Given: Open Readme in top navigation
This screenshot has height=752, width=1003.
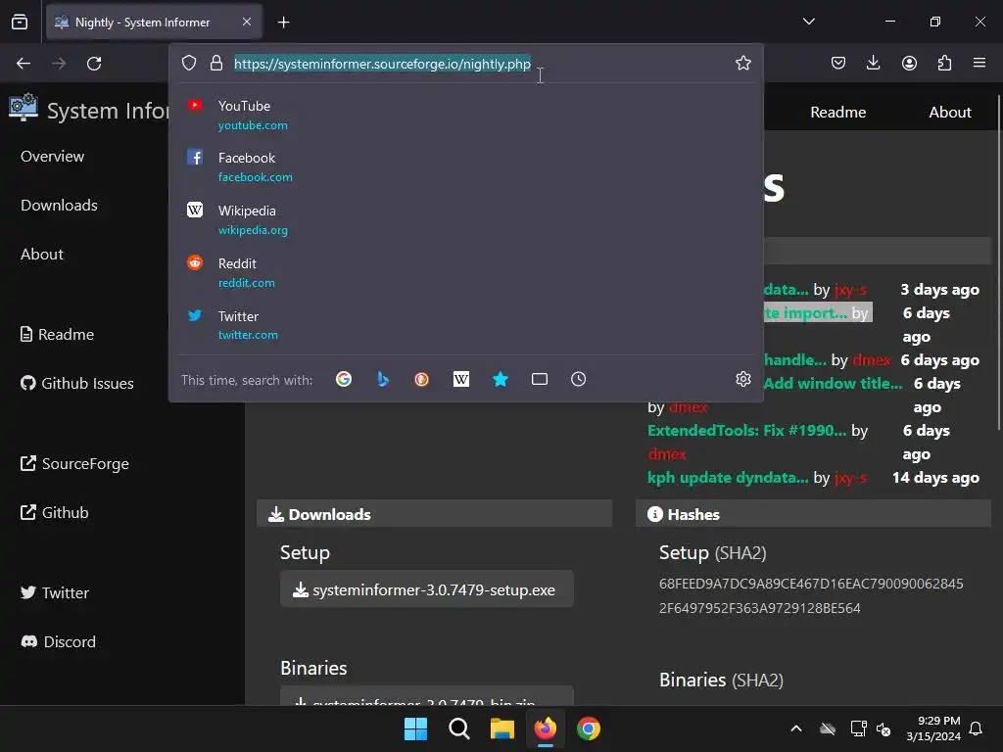Looking at the screenshot, I should pos(838,113).
